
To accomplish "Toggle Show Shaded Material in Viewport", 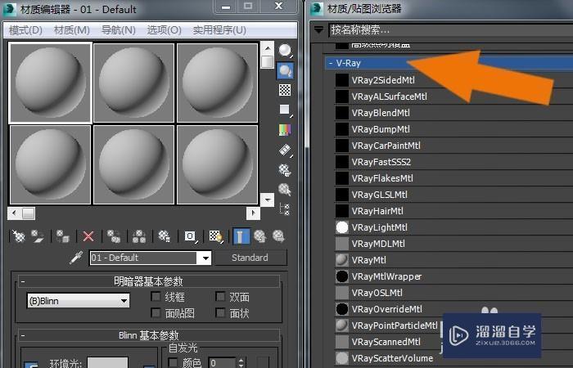I will pyautogui.click(x=216, y=236).
